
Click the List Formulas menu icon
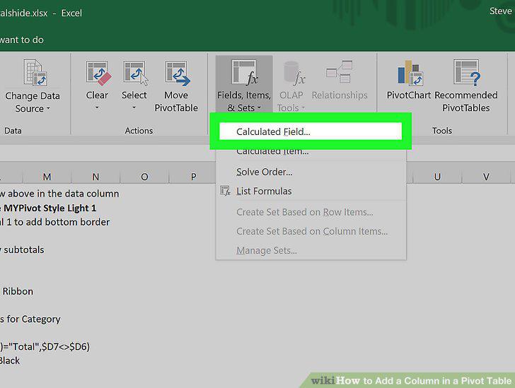[225, 191]
